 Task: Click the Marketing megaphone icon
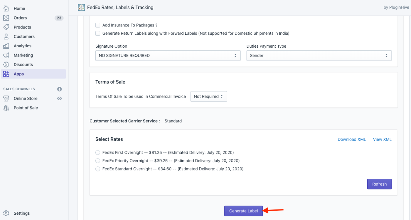tap(6, 55)
